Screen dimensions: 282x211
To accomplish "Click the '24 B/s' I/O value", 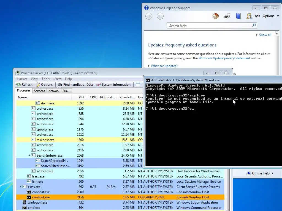I will tap(111, 187).
